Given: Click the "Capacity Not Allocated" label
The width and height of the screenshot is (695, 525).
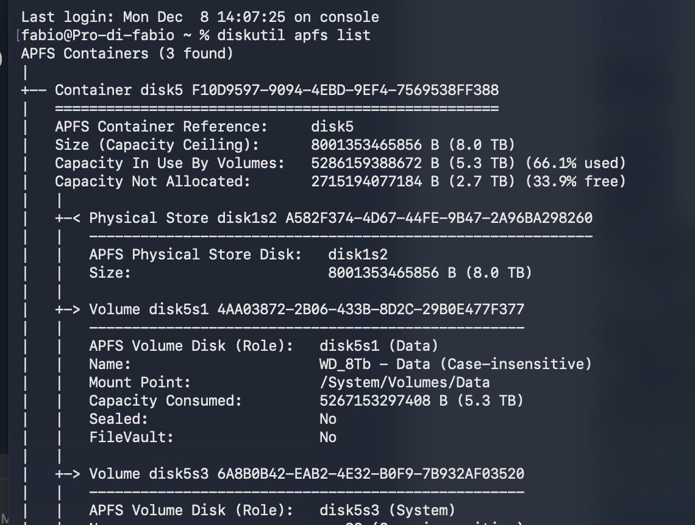Looking at the screenshot, I should point(152,181).
